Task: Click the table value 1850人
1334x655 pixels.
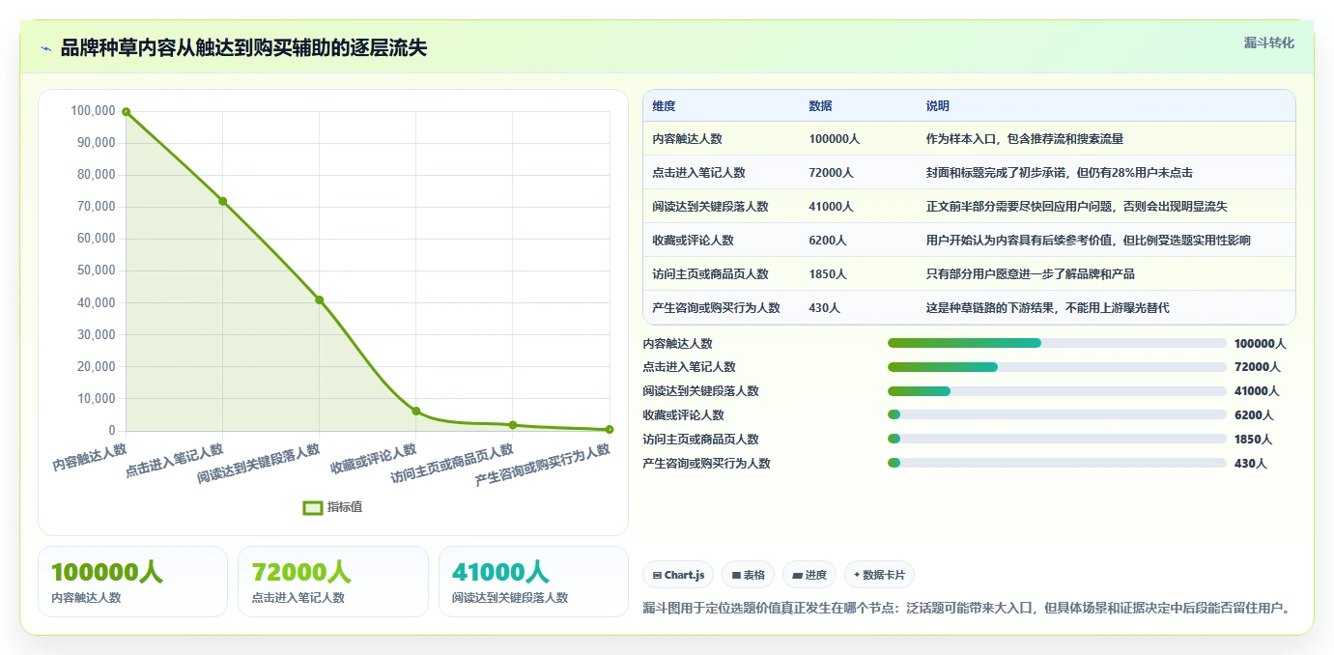Action: (x=828, y=274)
